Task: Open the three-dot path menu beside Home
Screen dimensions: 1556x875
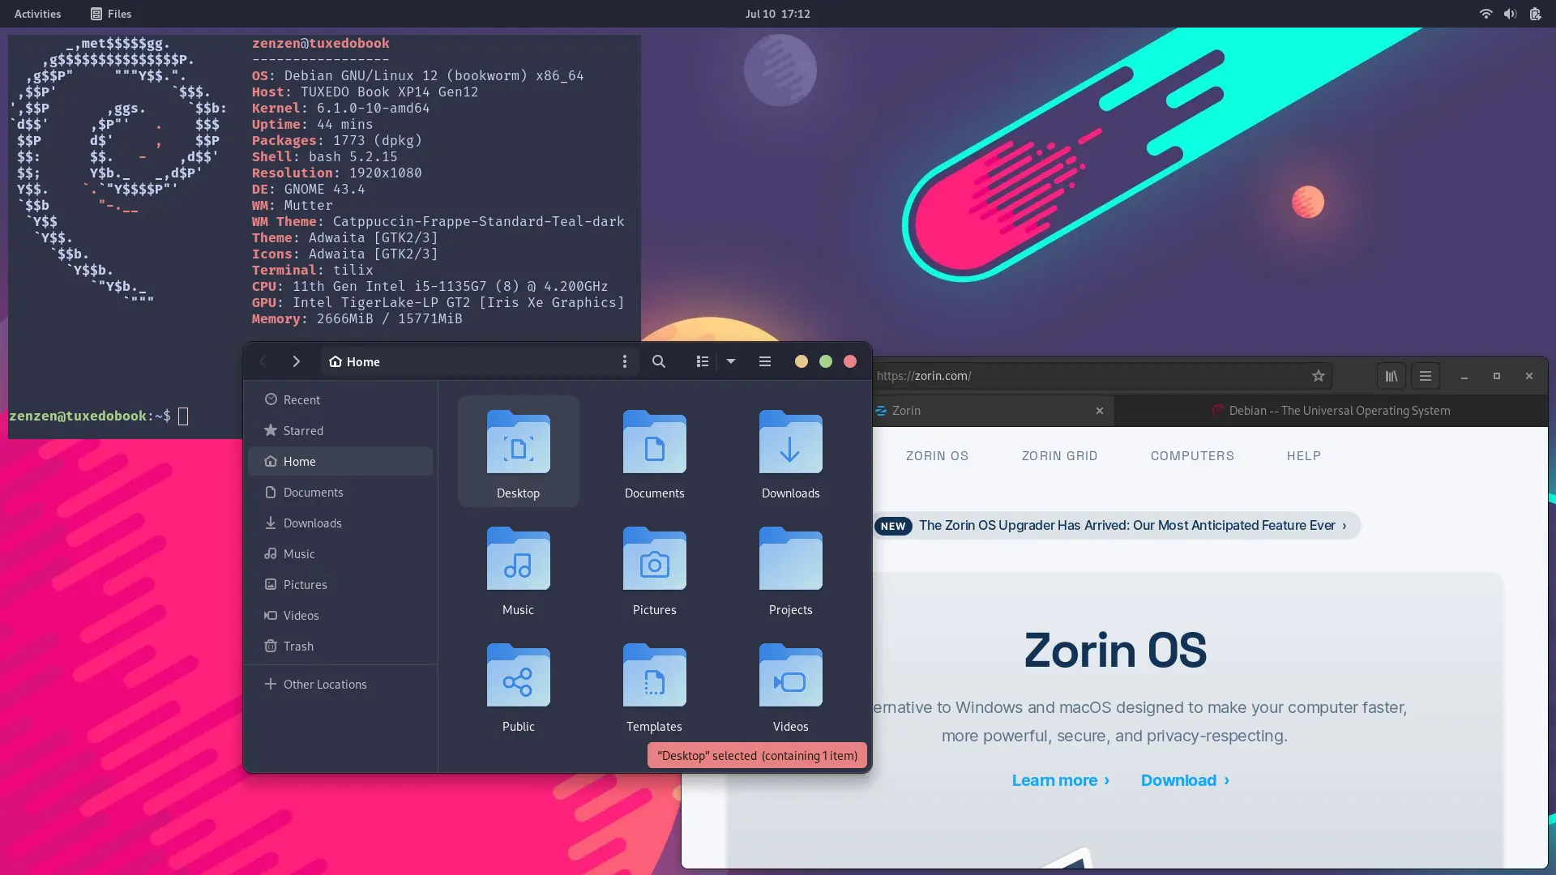Action: [x=624, y=361]
